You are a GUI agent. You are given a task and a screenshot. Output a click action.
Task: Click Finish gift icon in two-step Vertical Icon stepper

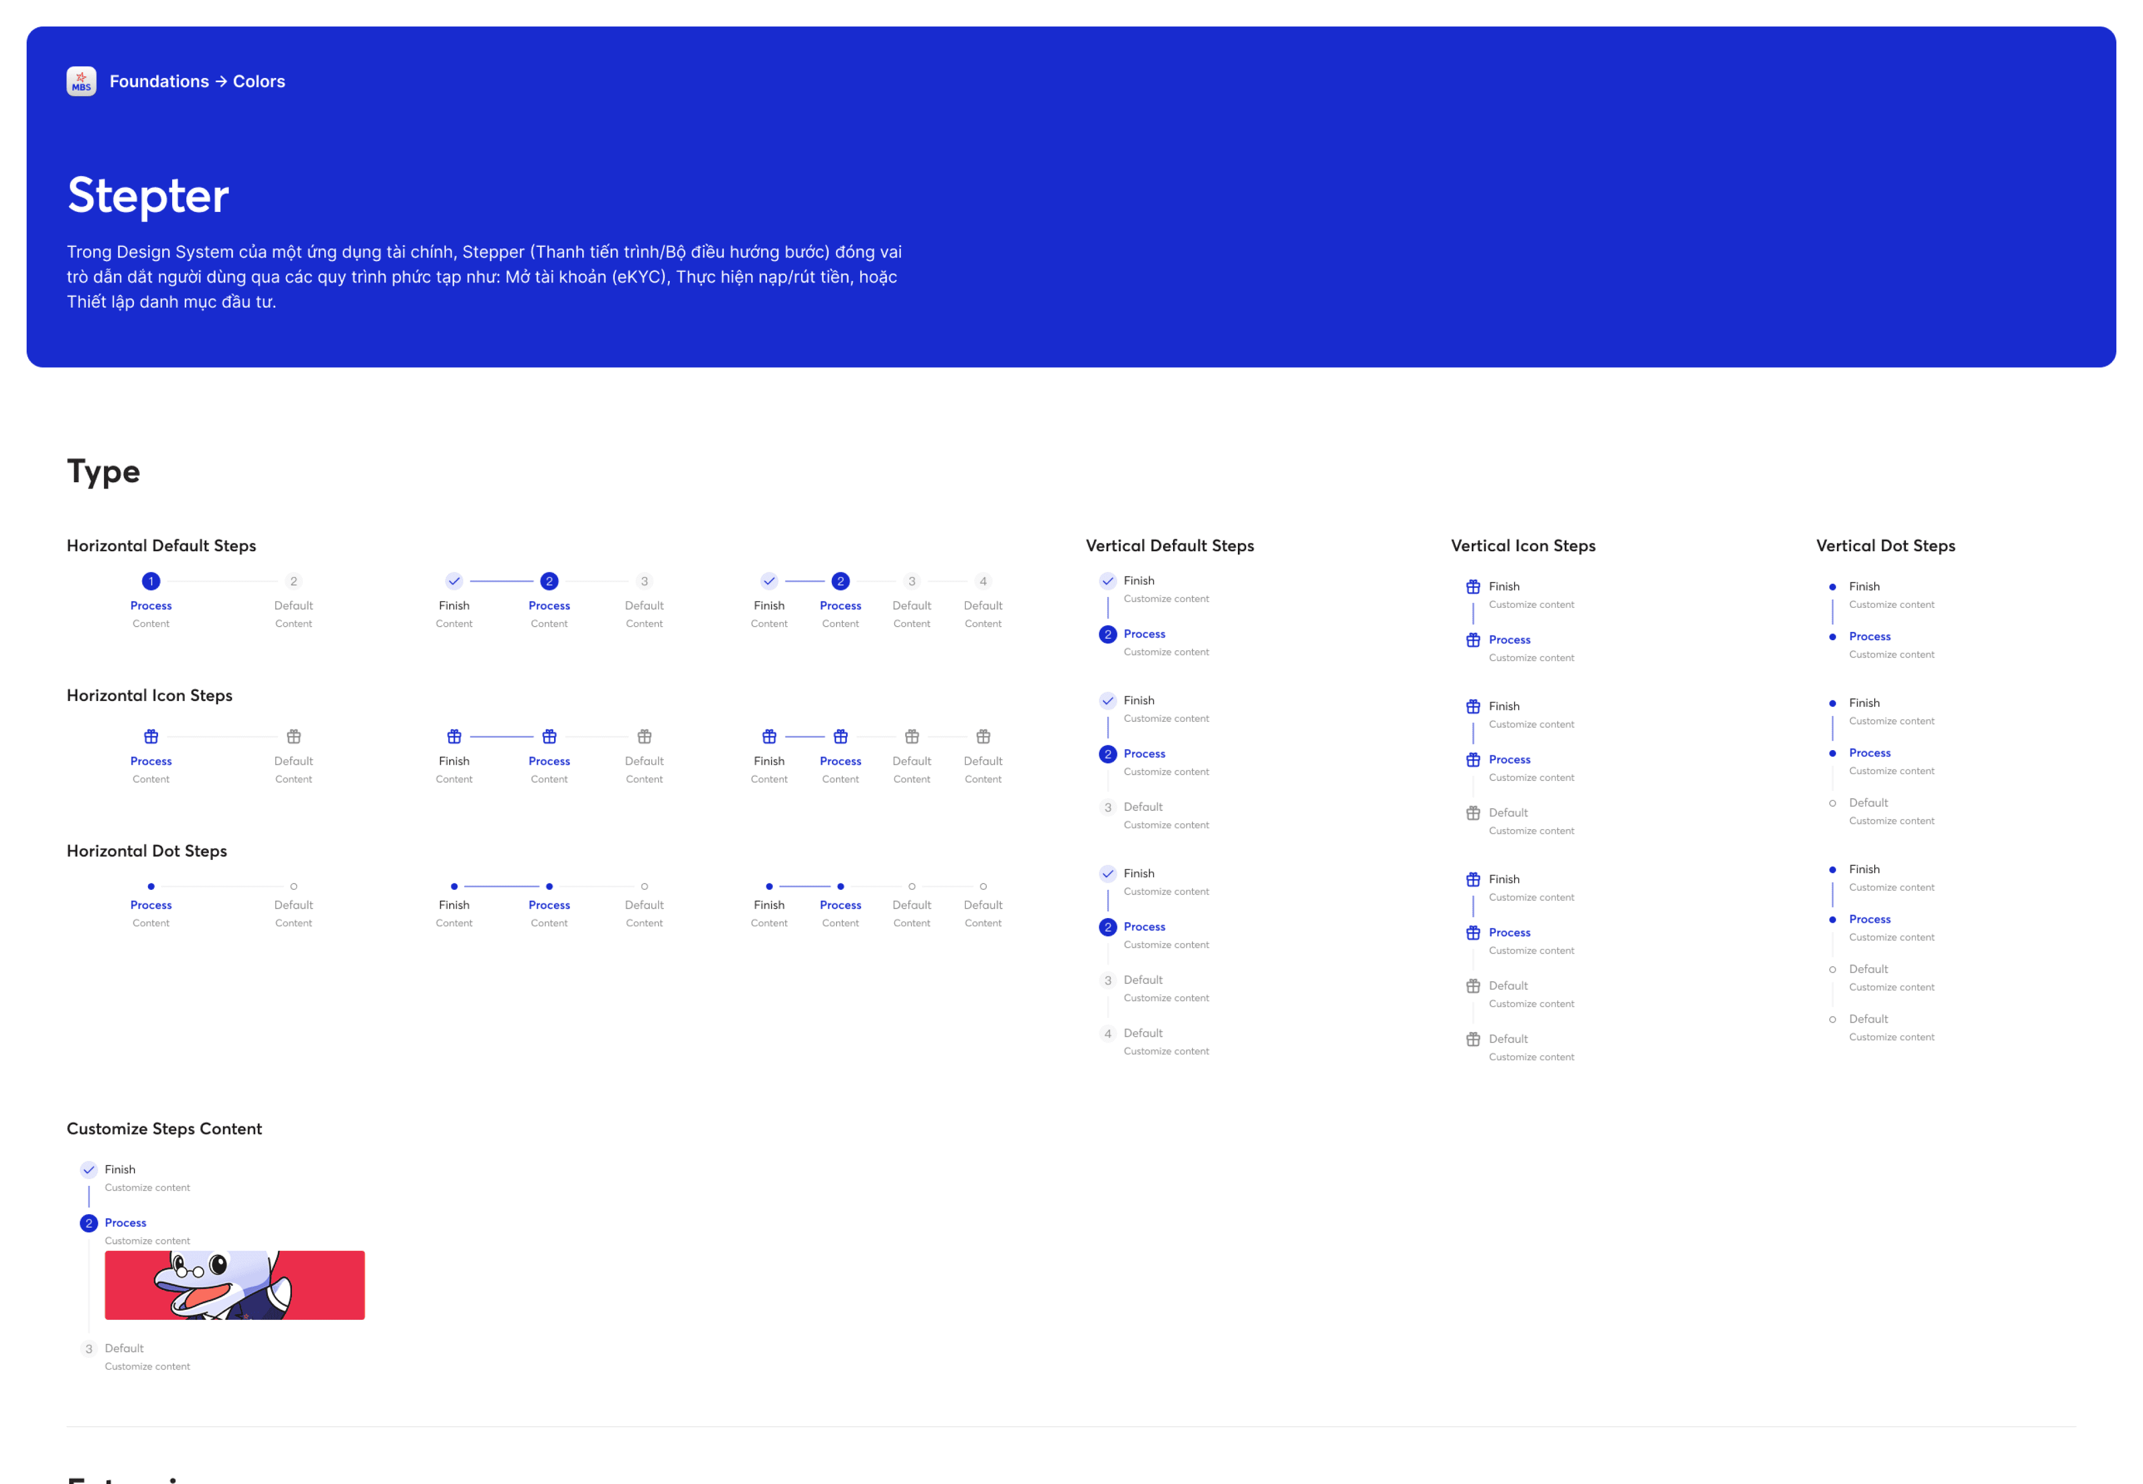pos(1473,587)
